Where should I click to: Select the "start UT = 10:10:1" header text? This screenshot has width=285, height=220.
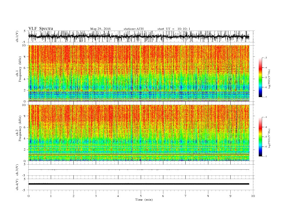click(x=174, y=29)
